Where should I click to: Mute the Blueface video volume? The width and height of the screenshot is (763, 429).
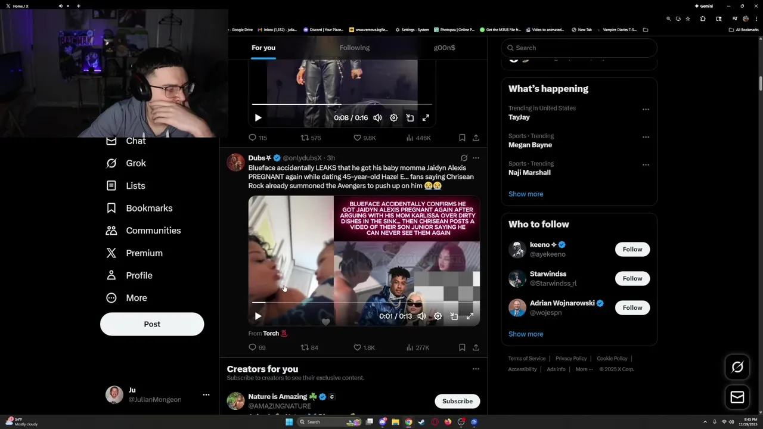tap(421, 316)
